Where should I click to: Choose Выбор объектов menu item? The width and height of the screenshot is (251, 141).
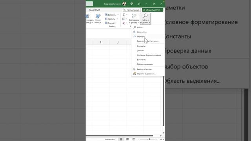click(148, 69)
